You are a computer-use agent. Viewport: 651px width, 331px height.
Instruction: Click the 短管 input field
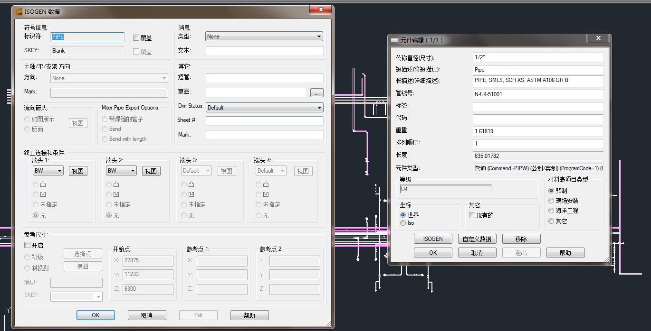click(x=264, y=78)
